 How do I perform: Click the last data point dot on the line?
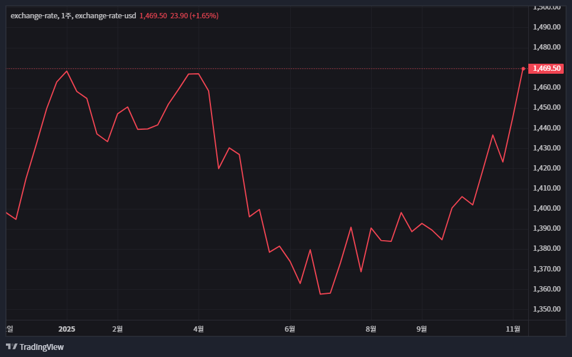[x=524, y=68]
